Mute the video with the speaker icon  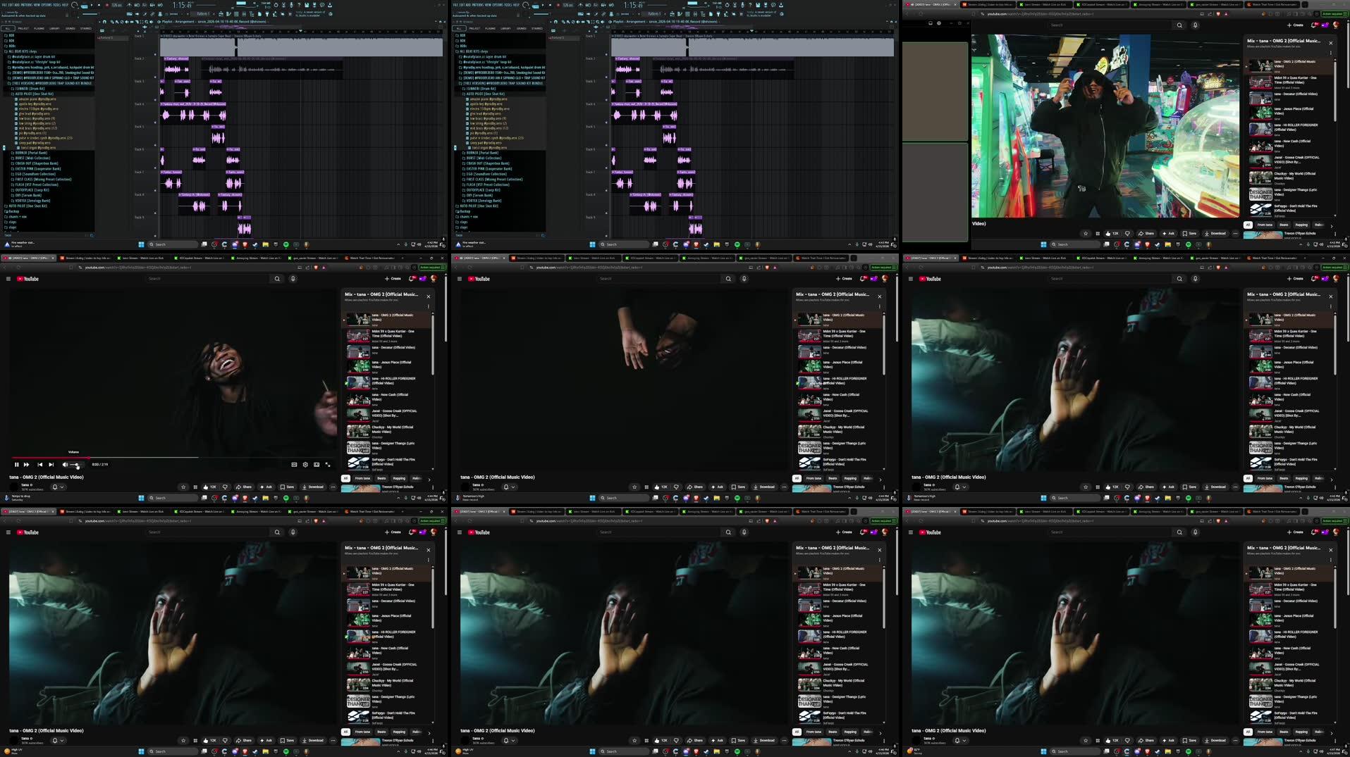tap(65, 465)
